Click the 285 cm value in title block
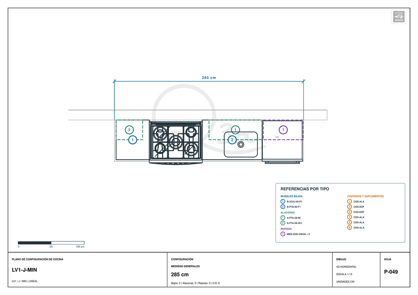 tap(180, 275)
